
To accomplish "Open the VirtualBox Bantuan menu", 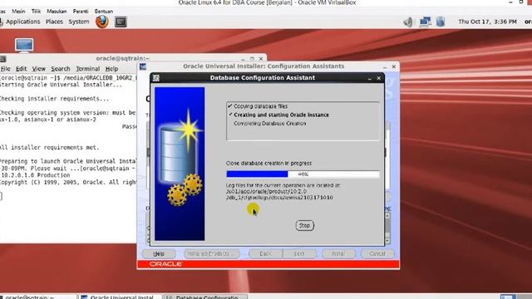I will (x=104, y=11).
